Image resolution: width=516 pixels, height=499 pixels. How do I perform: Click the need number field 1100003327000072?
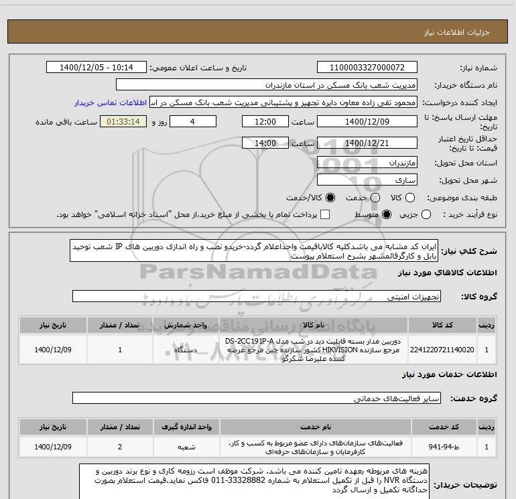367,68
